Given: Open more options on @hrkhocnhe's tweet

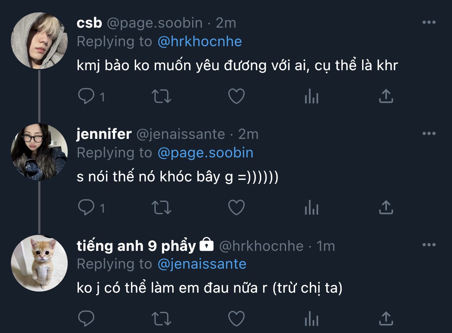Looking at the screenshot, I should click(429, 245).
